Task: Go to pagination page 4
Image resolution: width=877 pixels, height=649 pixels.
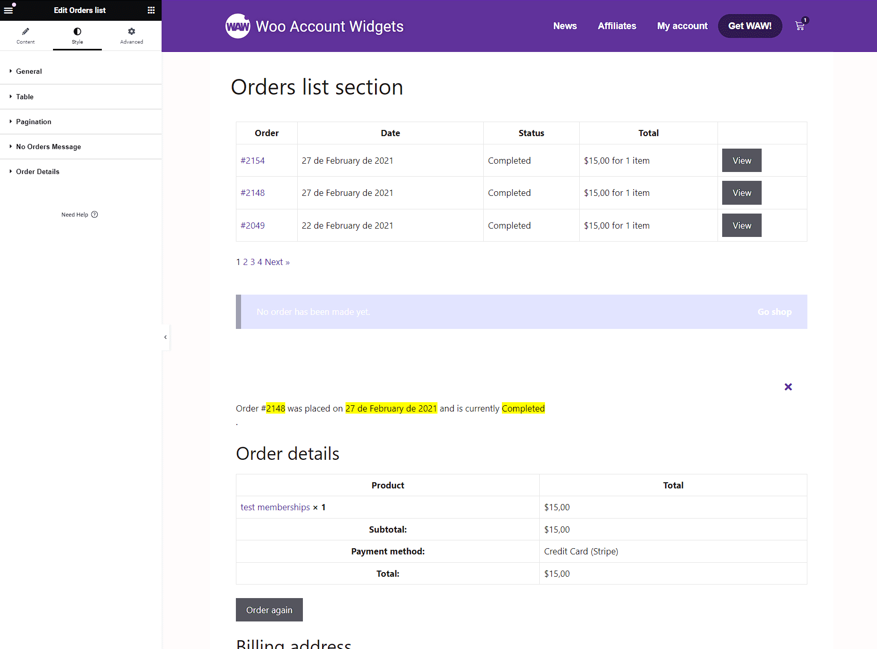Action: [x=260, y=262]
